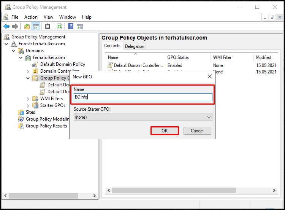Open Help via the question mark icon
Screen dimensions: 285x210
pos(71,27)
